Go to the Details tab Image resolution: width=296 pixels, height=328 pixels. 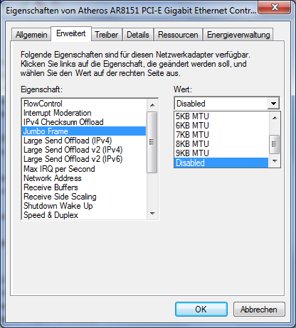(138, 35)
